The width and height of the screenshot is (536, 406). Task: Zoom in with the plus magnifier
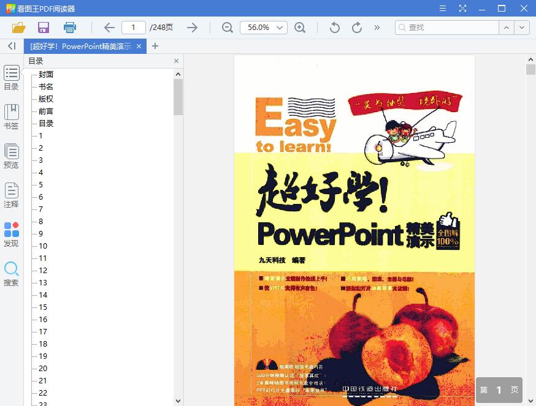(300, 28)
